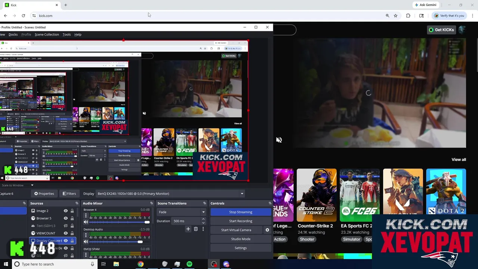This screenshot has width=478, height=269.
Task: Show the hidden Text (GDI+) 3 source
Action: [x=66, y=226]
